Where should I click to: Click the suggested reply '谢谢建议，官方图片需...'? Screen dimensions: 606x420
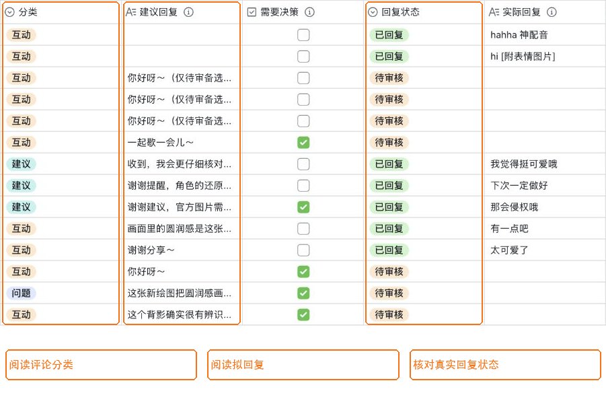[x=180, y=207]
